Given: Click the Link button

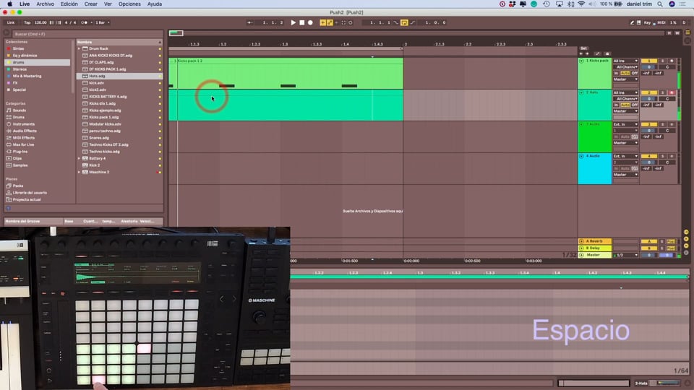Looking at the screenshot, I should pyautogui.click(x=11, y=22).
